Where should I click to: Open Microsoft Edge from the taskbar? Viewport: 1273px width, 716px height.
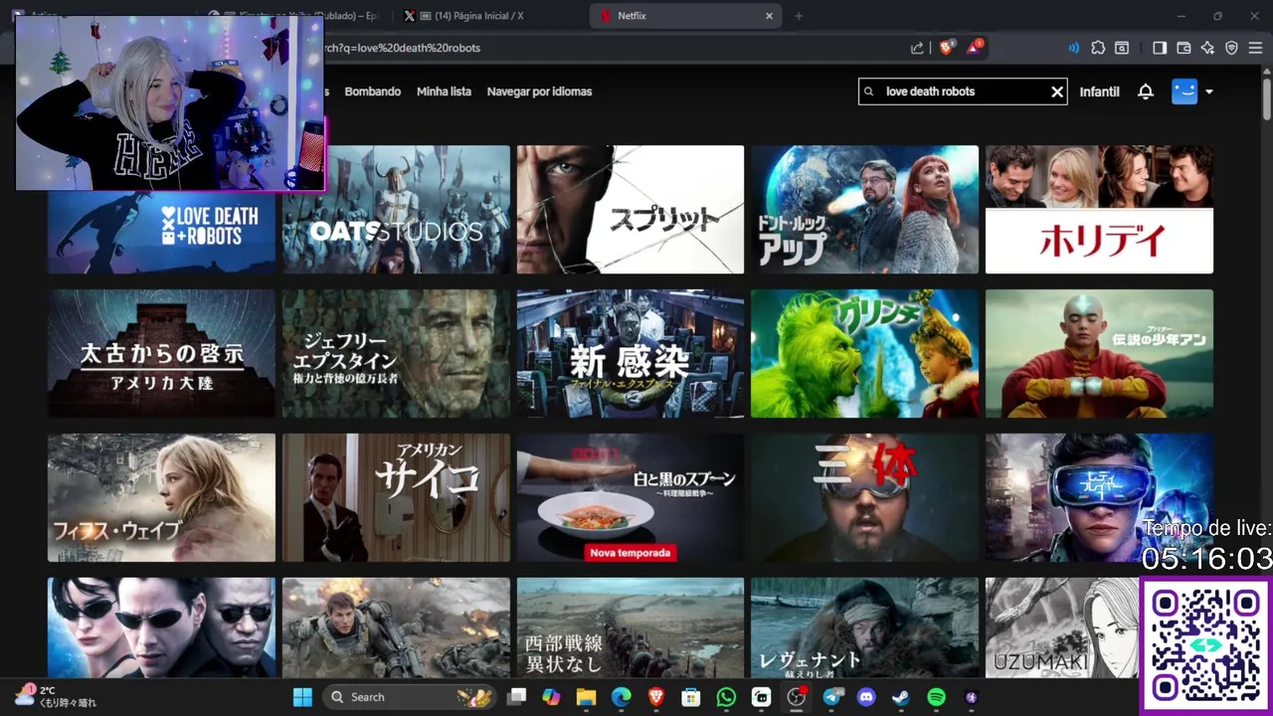click(x=621, y=697)
